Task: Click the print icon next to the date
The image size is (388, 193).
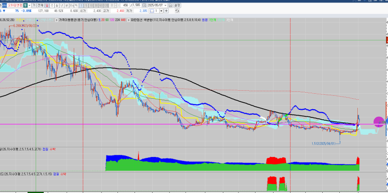Action: coord(171,5)
